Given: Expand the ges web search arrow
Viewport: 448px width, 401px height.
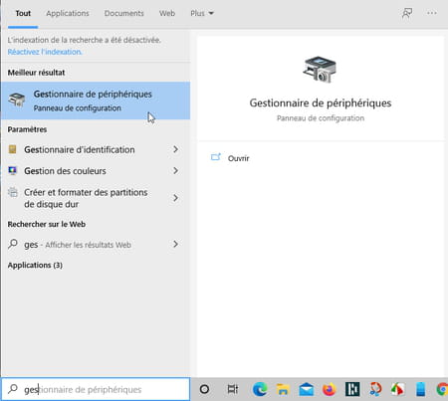Looking at the screenshot, I should [x=175, y=245].
